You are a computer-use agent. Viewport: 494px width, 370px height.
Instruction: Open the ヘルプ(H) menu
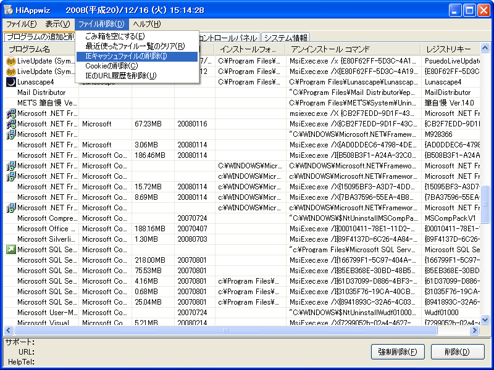pos(147,24)
